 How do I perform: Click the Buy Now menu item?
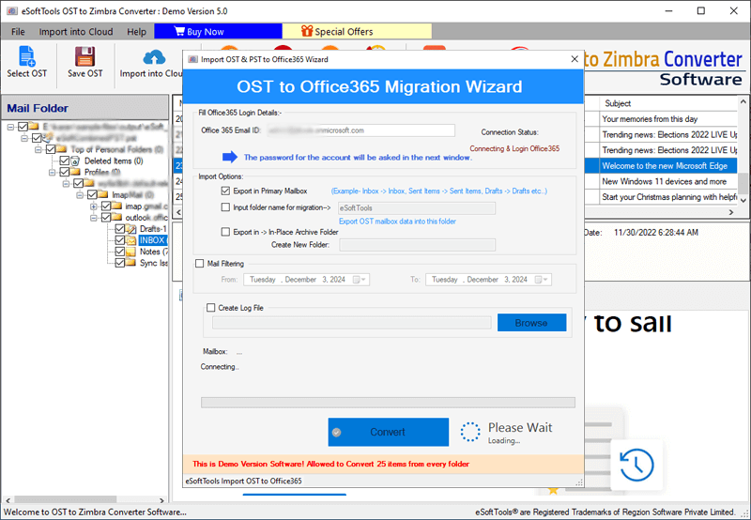click(x=218, y=32)
